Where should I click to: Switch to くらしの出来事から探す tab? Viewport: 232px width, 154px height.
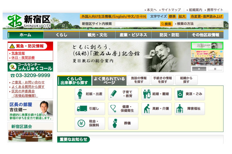(x=74, y=81)
